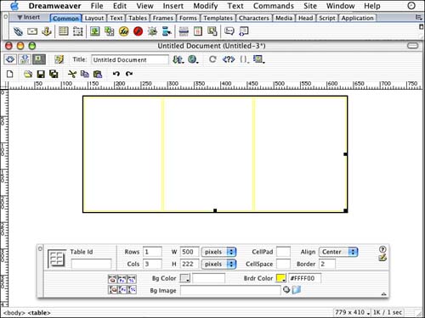Screen dimensions: 425x318
Task: Open the Bg Color swatch picker
Action: (x=185, y=278)
